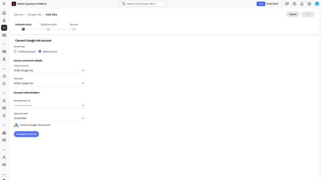The width and height of the screenshot is (321, 180).
Task: Click the Next button
Action: 308,14
